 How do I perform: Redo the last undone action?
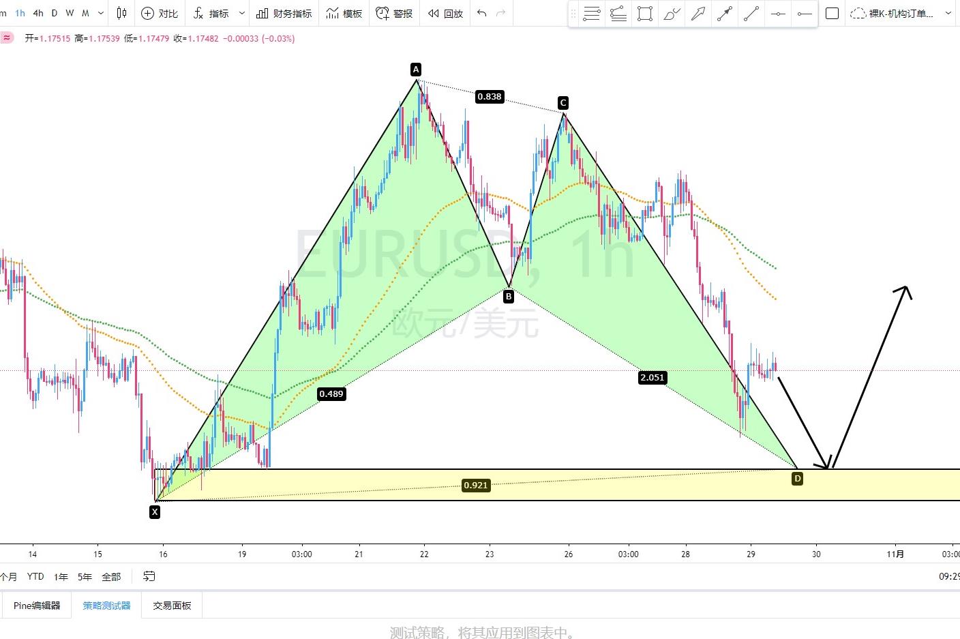[501, 13]
